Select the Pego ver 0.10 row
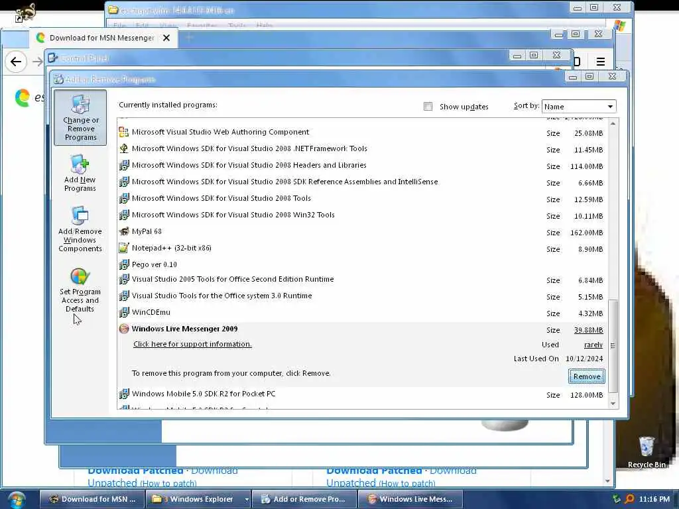 362,264
